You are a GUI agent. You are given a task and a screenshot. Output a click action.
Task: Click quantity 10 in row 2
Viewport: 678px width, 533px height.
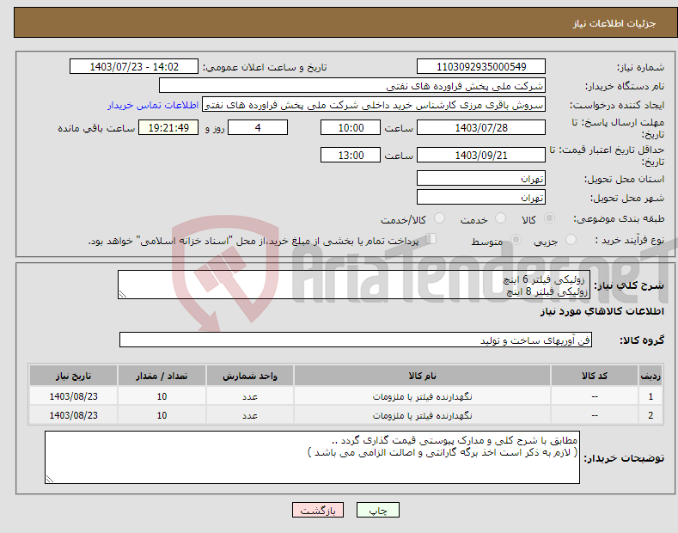tap(162, 415)
